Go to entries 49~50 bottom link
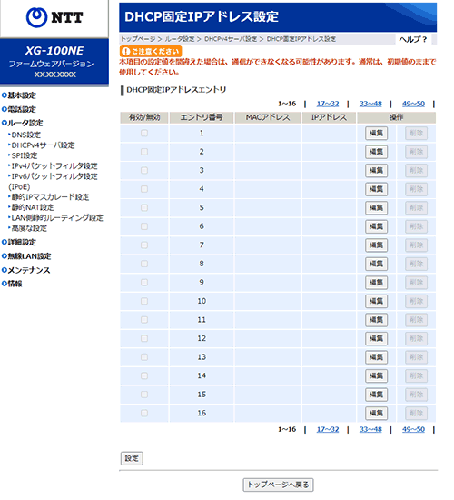454x500 pixels. pyautogui.click(x=413, y=429)
